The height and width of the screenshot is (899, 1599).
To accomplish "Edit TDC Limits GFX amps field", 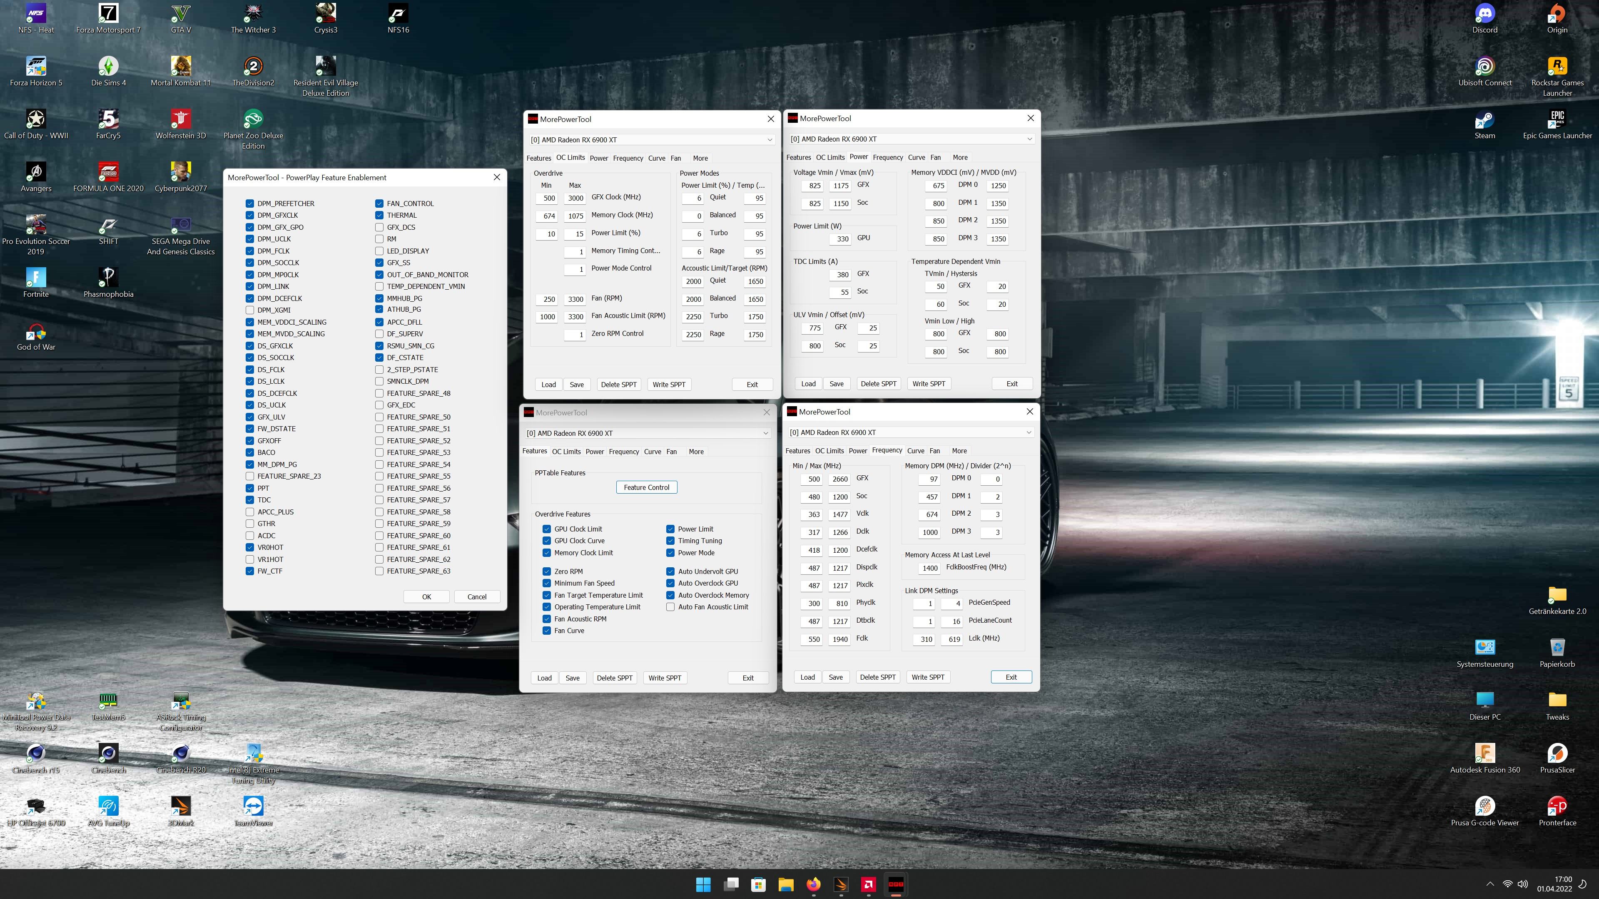I will [x=840, y=274].
